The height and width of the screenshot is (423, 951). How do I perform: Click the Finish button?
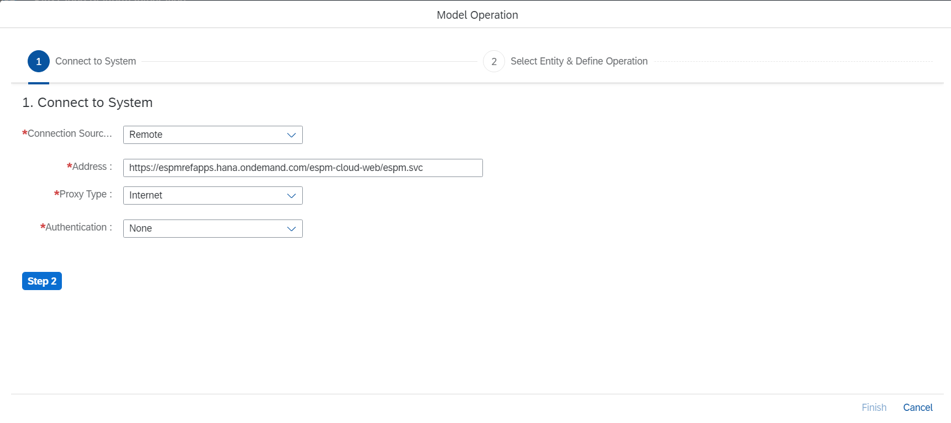874,408
